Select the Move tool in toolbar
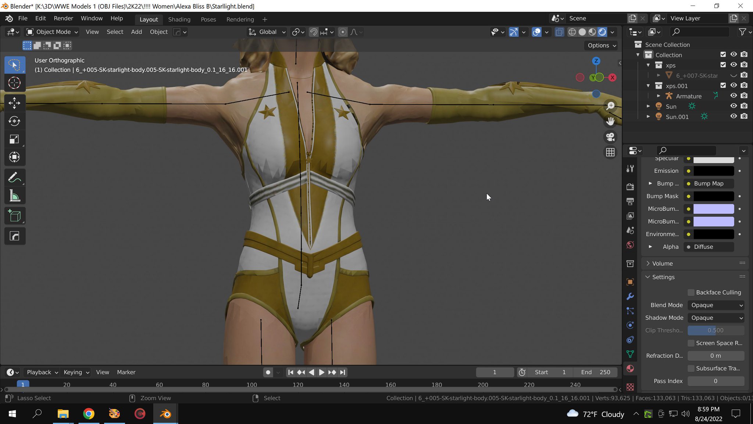Viewport: 753px width, 424px height. tap(14, 103)
